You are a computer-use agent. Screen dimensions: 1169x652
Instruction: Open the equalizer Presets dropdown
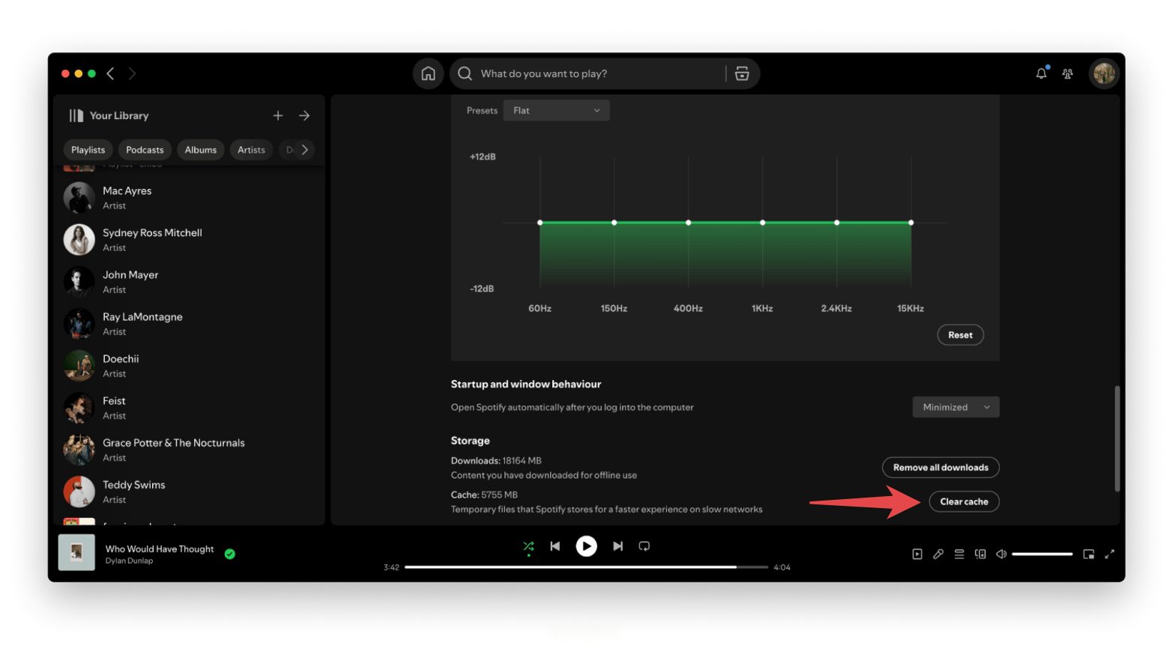pos(556,111)
